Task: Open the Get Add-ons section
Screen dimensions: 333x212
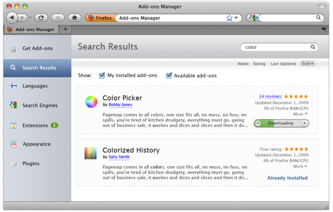Action: pyautogui.click(x=37, y=48)
